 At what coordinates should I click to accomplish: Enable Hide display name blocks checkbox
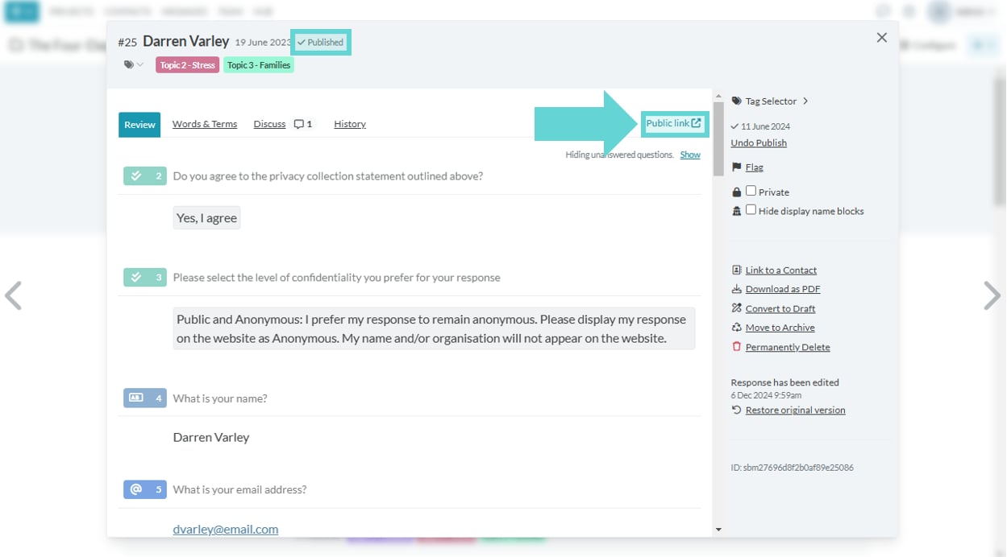[x=751, y=210]
